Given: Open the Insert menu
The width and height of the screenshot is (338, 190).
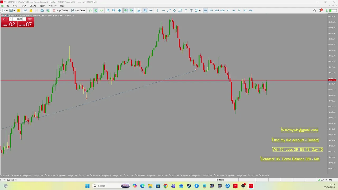Looking at the screenshot, I should pyautogui.click(x=24, y=6).
